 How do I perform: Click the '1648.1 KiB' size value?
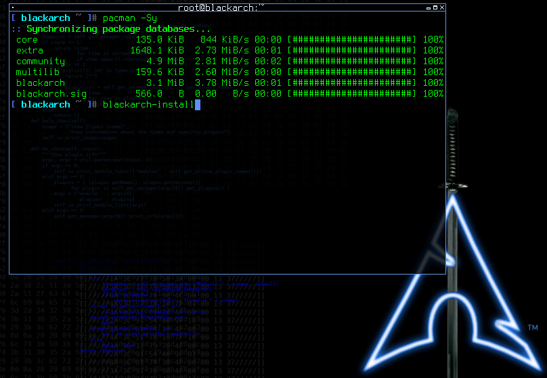(x=157, y=51)
